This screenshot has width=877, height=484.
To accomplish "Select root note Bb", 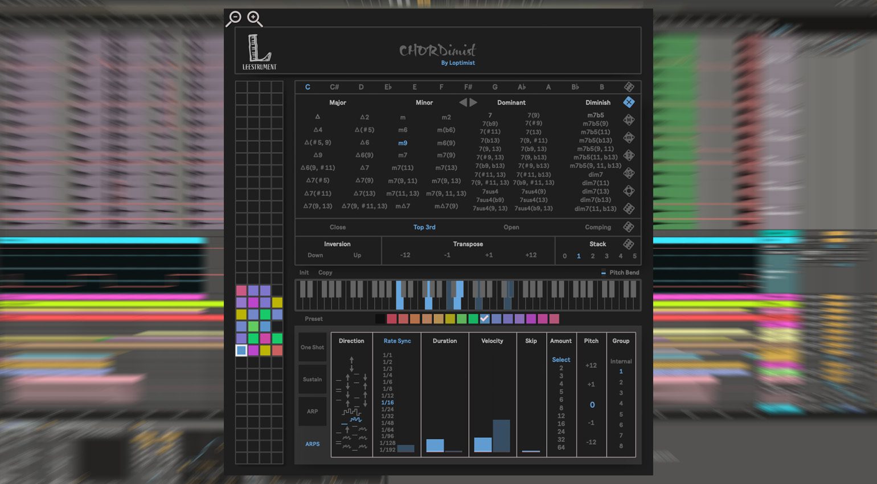I will pos(575,87).
